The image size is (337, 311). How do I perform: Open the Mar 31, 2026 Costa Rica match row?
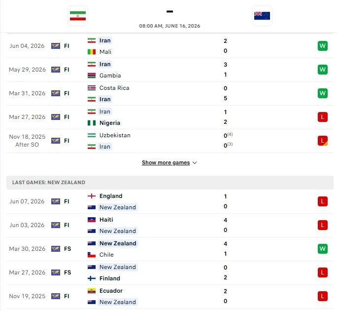pyautogui.click(x=170, y=93)
